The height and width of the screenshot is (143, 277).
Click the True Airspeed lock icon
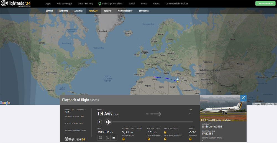tap(148, 139)
